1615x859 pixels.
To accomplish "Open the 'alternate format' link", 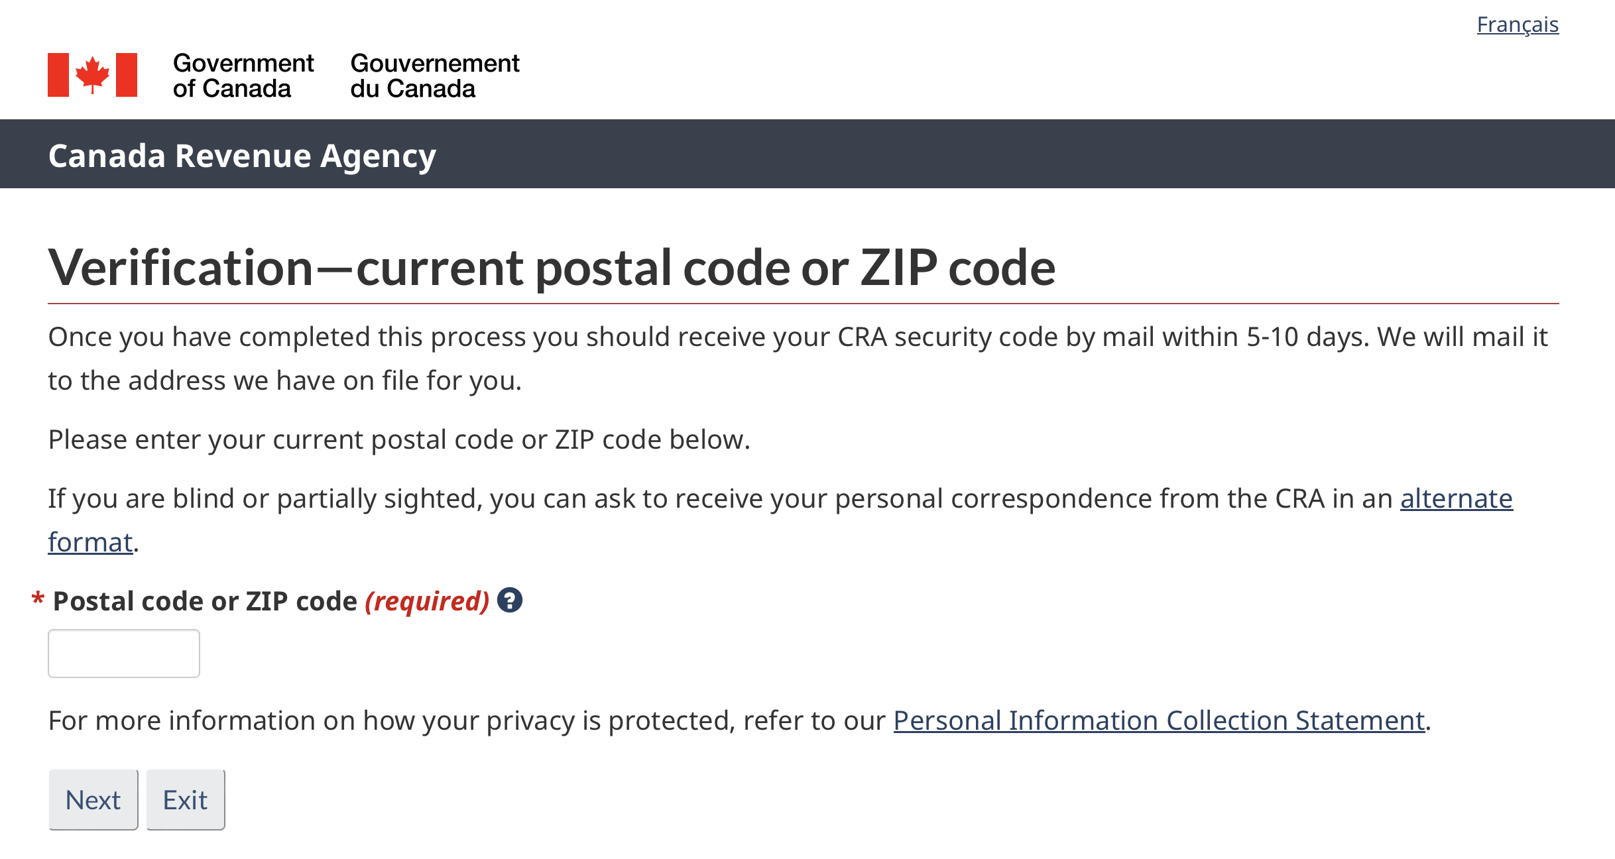I will click(1456, 498).
